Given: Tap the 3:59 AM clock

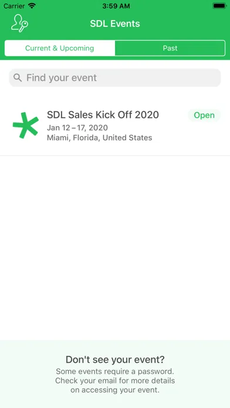Looking at the screenshot, I should 116,6.
